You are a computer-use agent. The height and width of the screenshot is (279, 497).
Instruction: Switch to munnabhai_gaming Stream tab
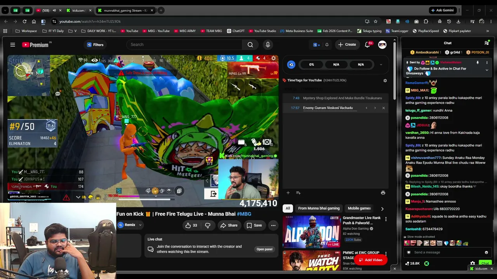point(125,10)
